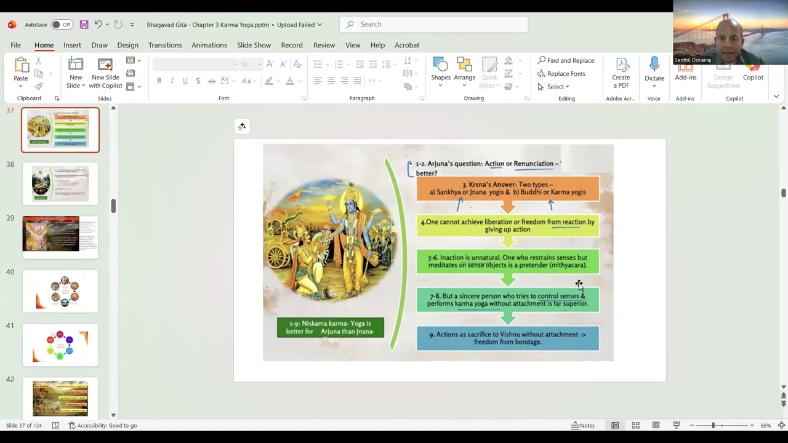Expand the Select dropdown in Editing
788x443 pixels.
coord(557,87)
